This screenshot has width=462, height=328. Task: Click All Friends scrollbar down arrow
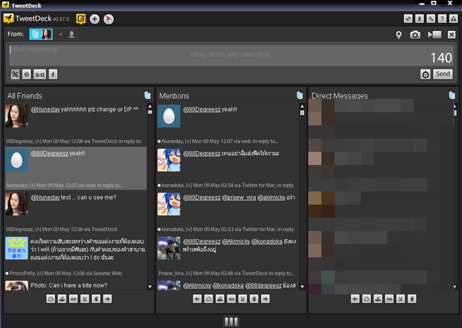[x=150, y=286]
